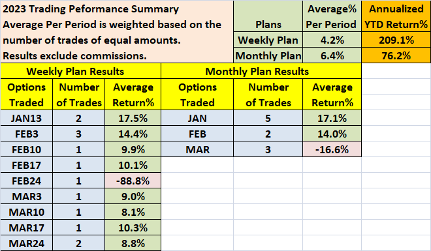431x251 pixels.
Task: Click the 4.2% weekly average cell
Action: [332, 40]
